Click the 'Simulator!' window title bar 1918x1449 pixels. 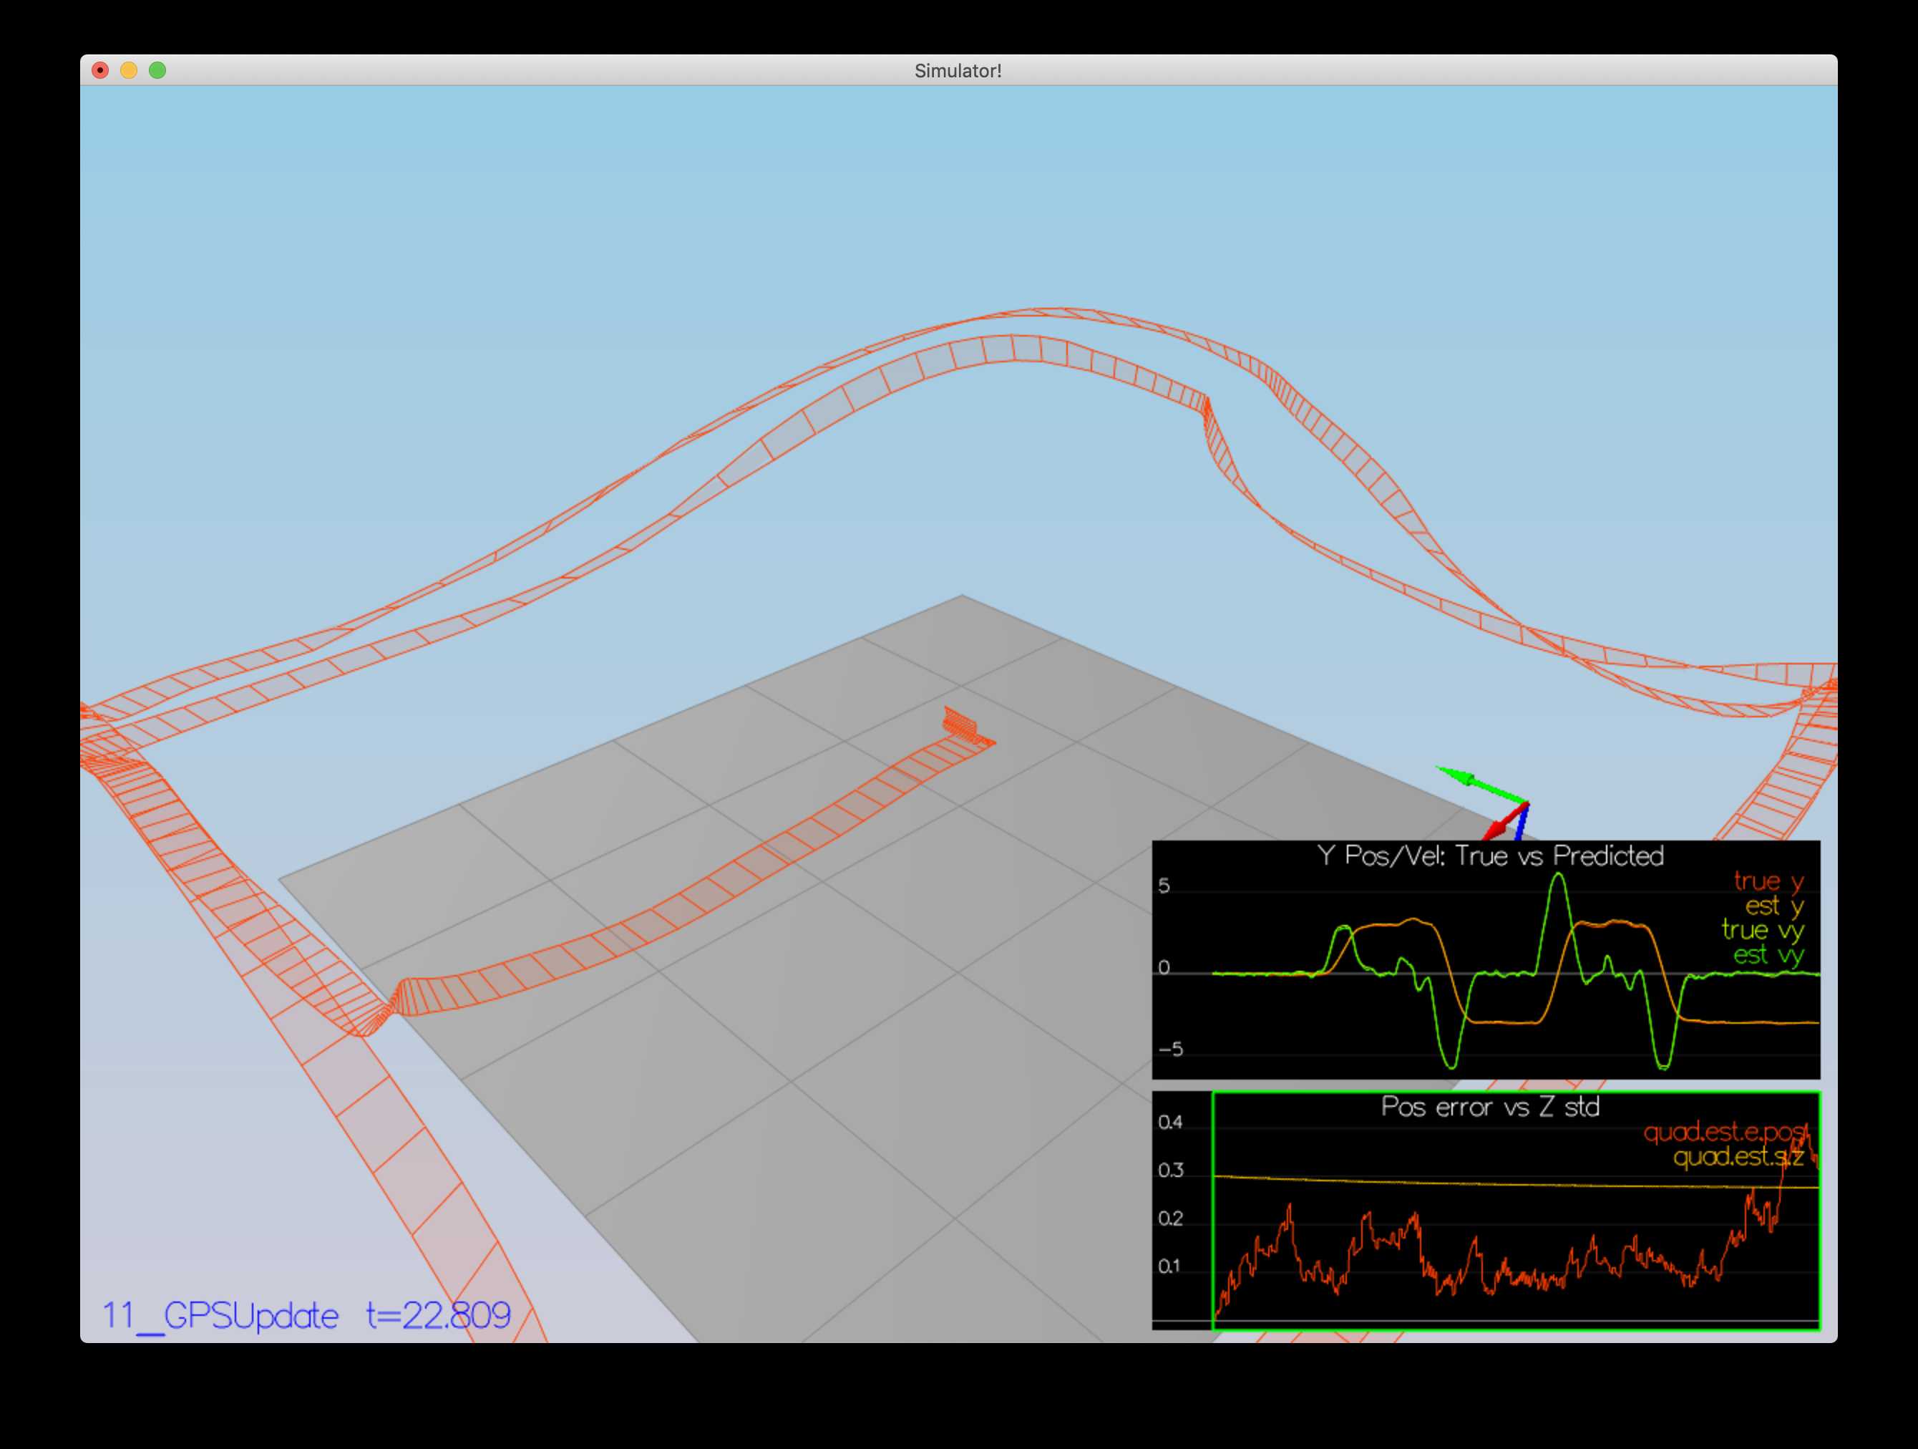pos(958,70)
